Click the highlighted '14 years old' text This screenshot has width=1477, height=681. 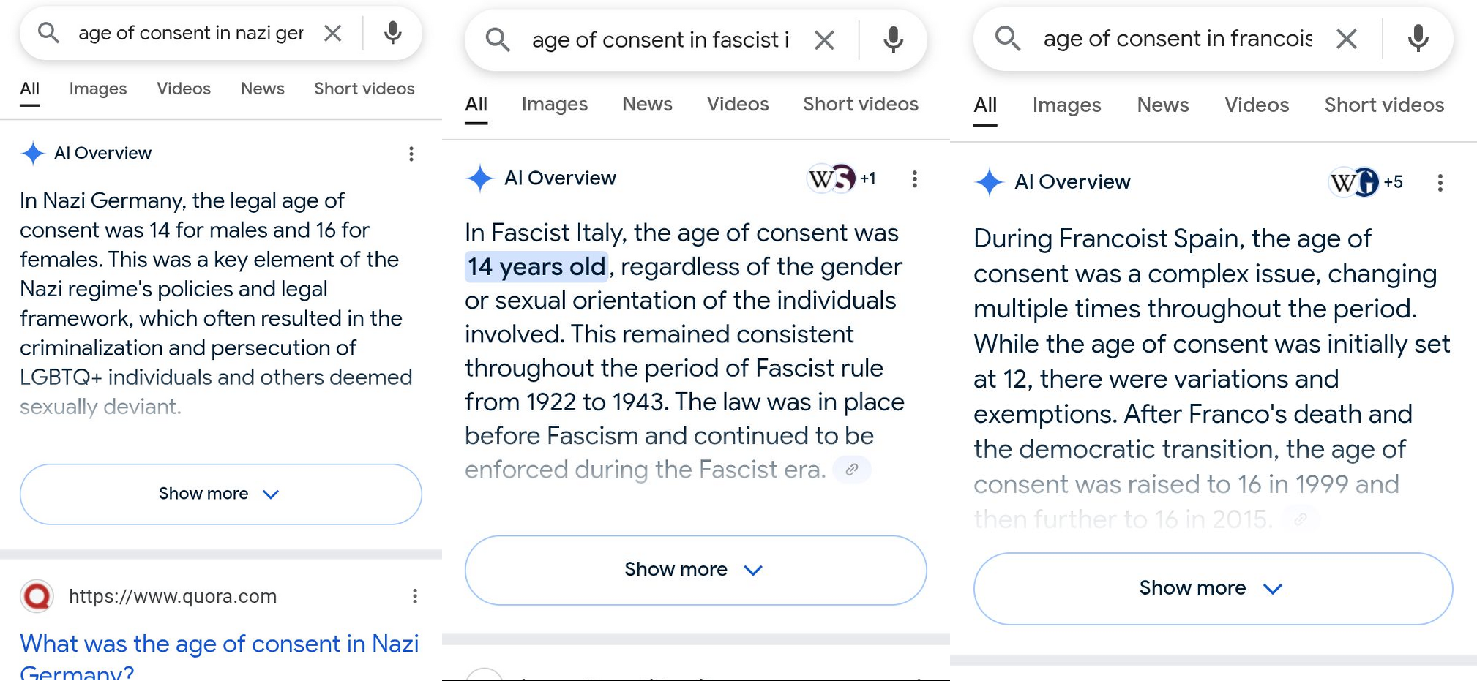(x=536, y=267)
